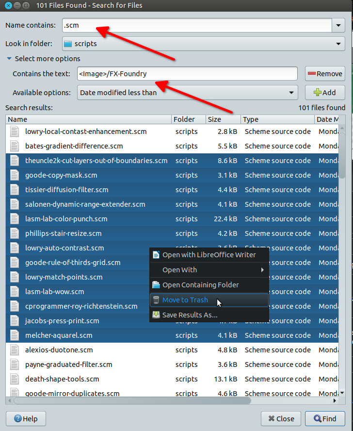353x431 pixels.
Task: Click in the Name contains input field
Action: click(x=197, y=25)
